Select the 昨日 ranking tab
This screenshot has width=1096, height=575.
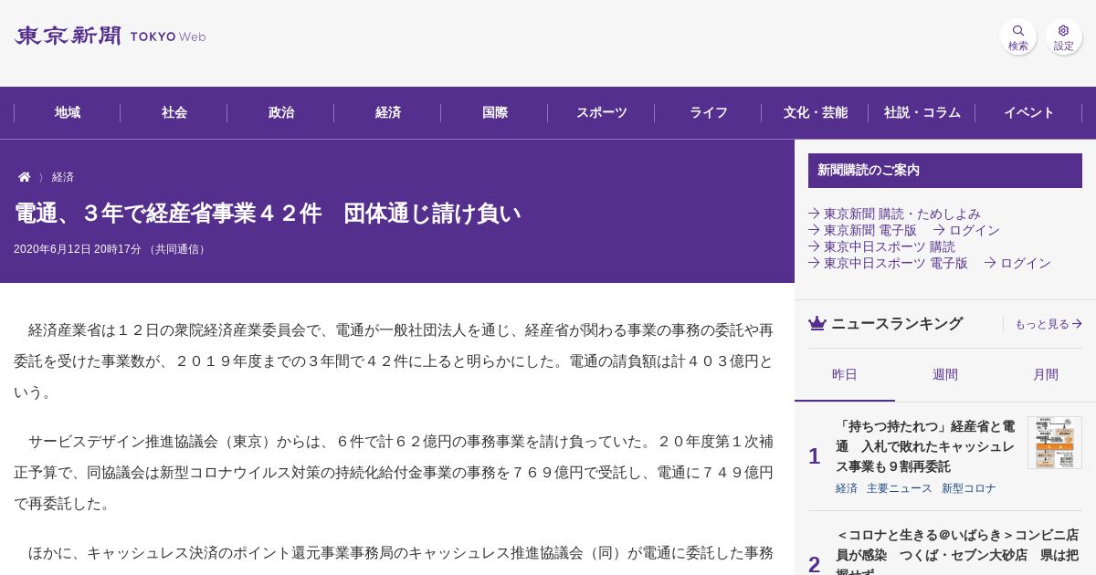coord(845,374)
